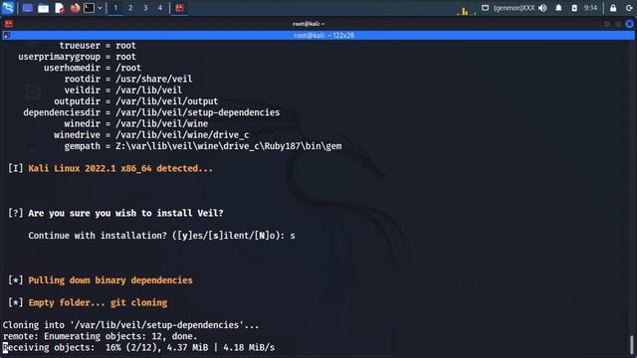This screenshot has width=637, height=358.
Task: Open the terminal emulator launcher icon
Action: coord(89,8)
